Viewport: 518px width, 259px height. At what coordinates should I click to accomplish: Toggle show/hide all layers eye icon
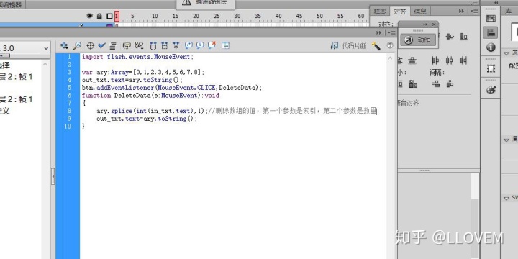89,16
